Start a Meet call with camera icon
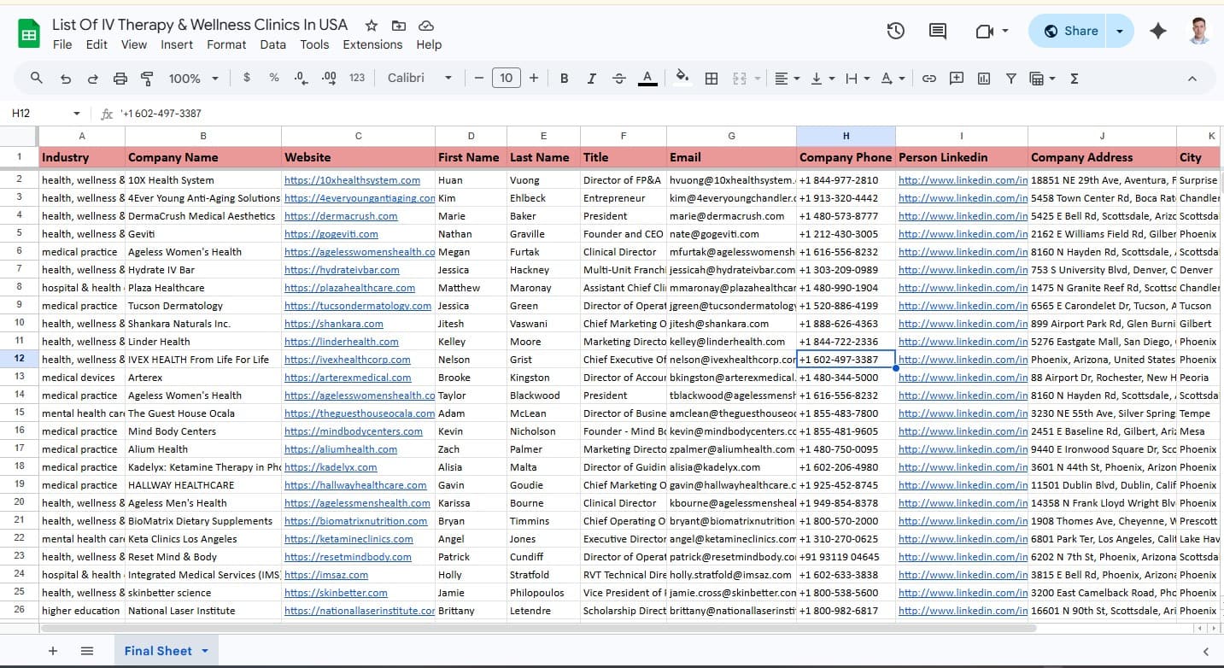Viewport: 1224px width, 668px height. pos(984,31)
